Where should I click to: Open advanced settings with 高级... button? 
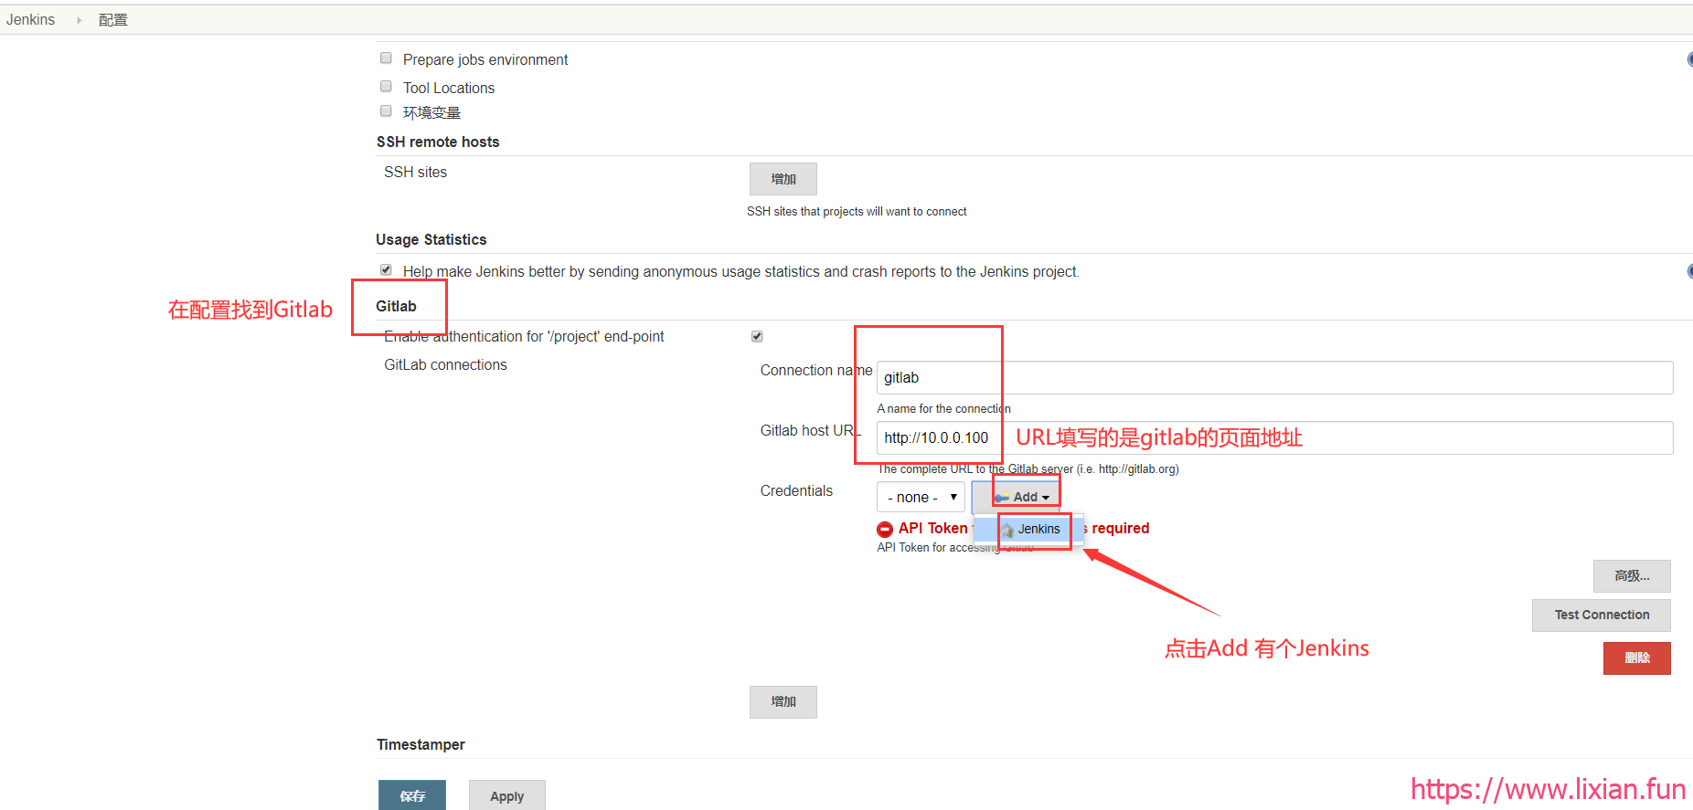(1632, 576)
